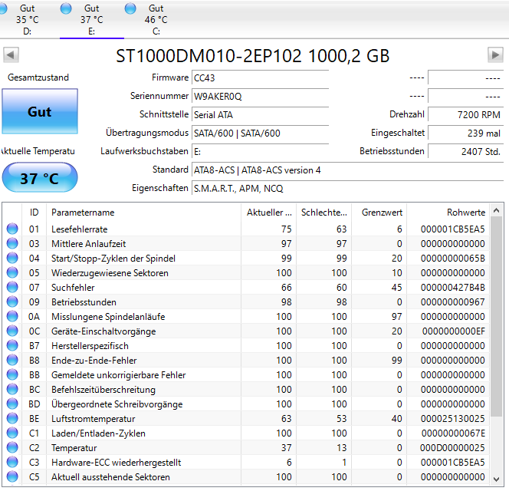Screen dimensions: 509x491
Task: Click the disk title ST1000DM010-2EP102 1000,2 GB
Action: coord(252,56)
